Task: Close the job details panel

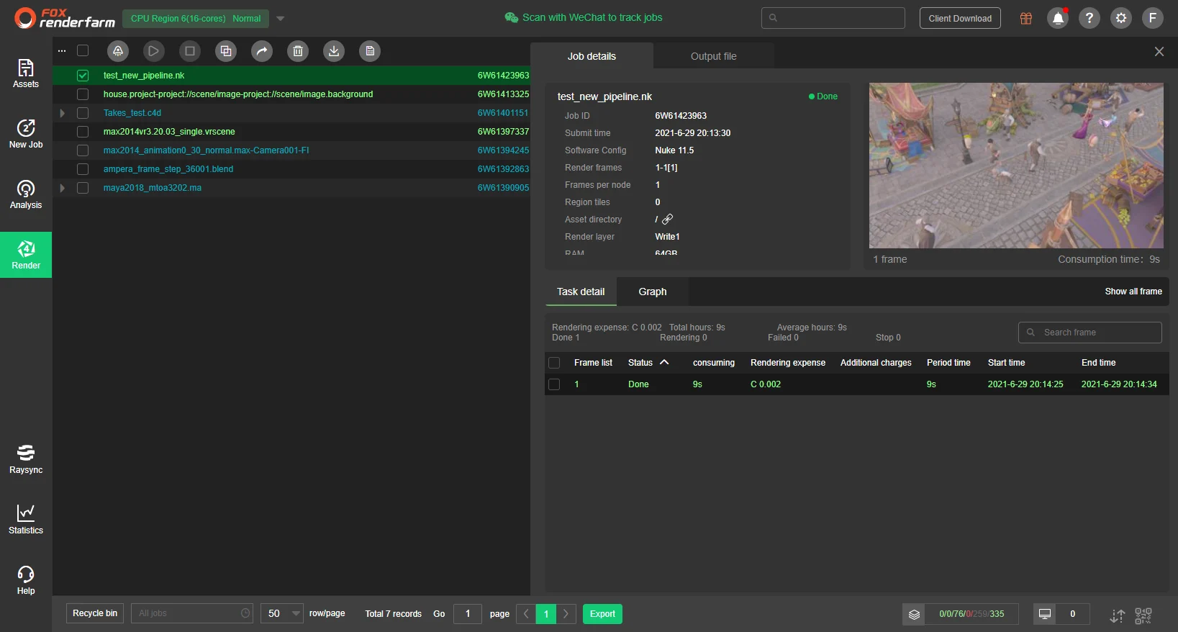Action: (1159, 51)
